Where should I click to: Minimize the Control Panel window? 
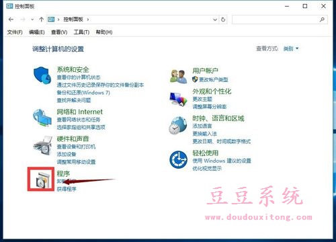point(287,6)
